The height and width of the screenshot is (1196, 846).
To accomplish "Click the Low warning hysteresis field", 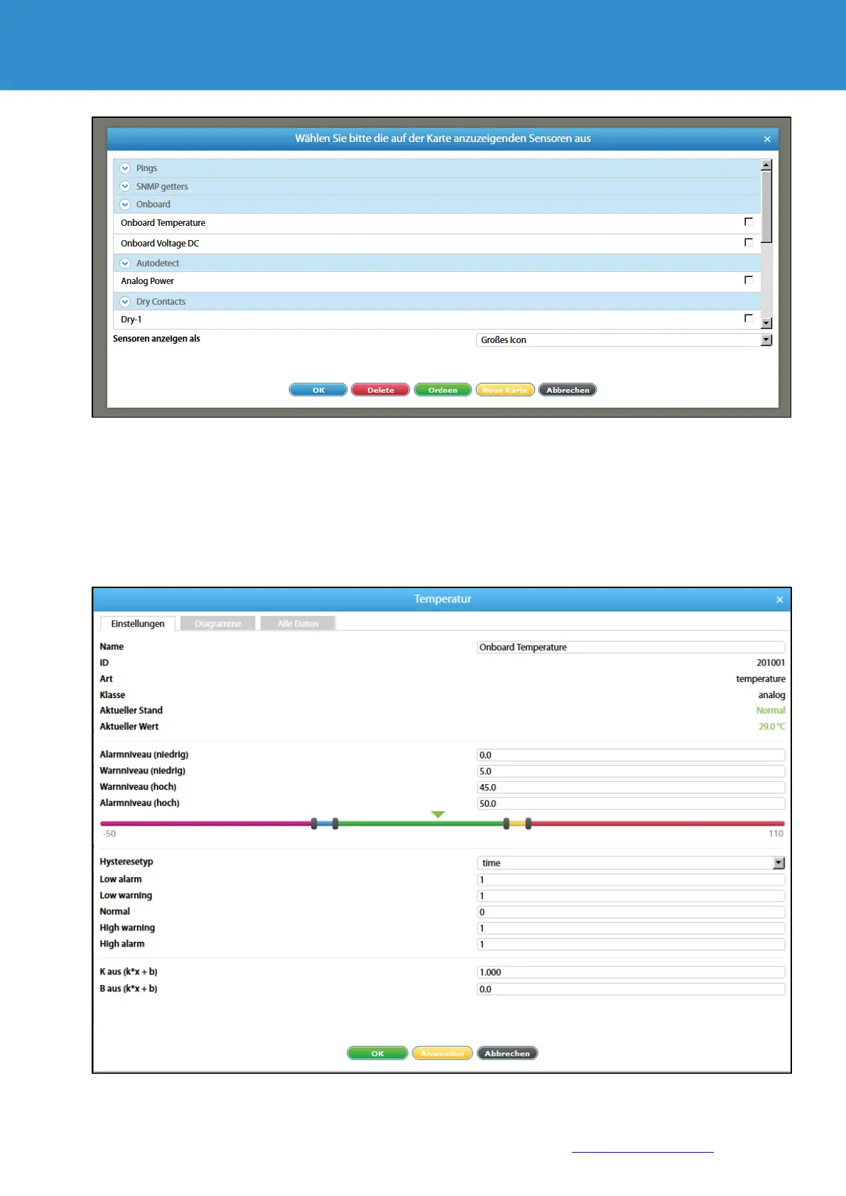I will pos(631,896).
